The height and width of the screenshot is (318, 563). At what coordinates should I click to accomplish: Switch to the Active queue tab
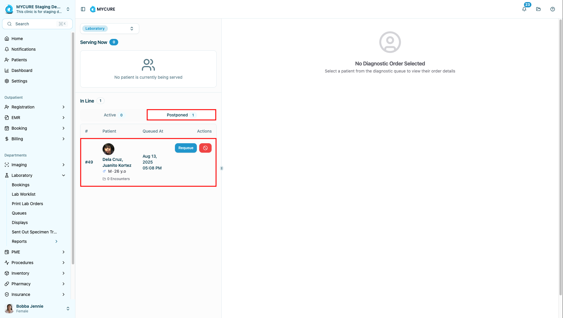click(x=113, y=115)
